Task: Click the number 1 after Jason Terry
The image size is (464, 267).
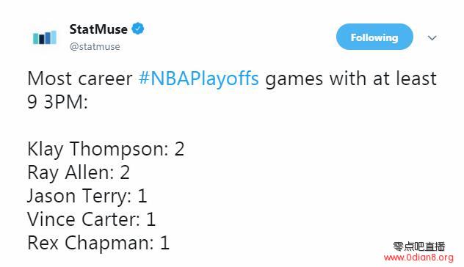Action: pos(142,196)
